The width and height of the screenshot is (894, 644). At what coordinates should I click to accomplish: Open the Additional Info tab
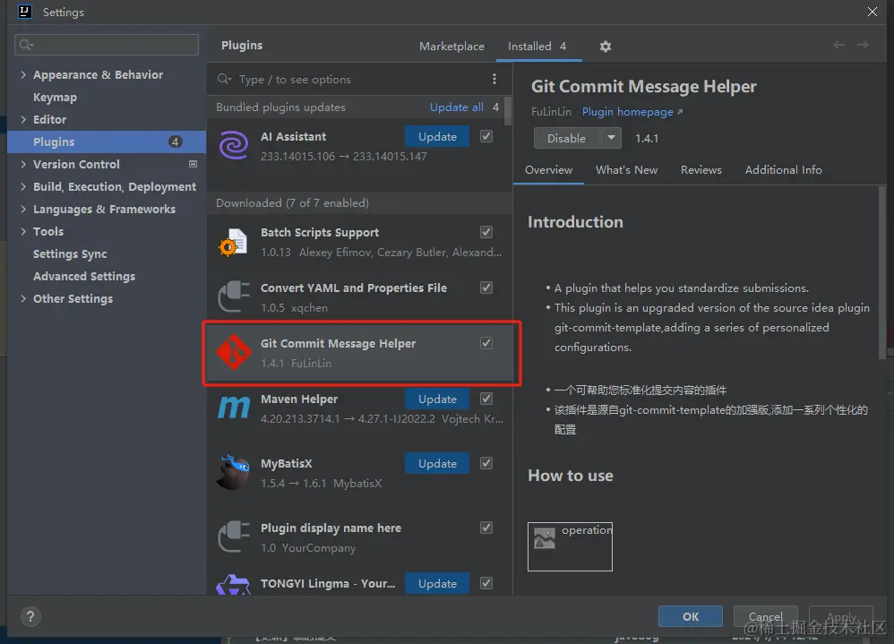click(x=783, y=170)
